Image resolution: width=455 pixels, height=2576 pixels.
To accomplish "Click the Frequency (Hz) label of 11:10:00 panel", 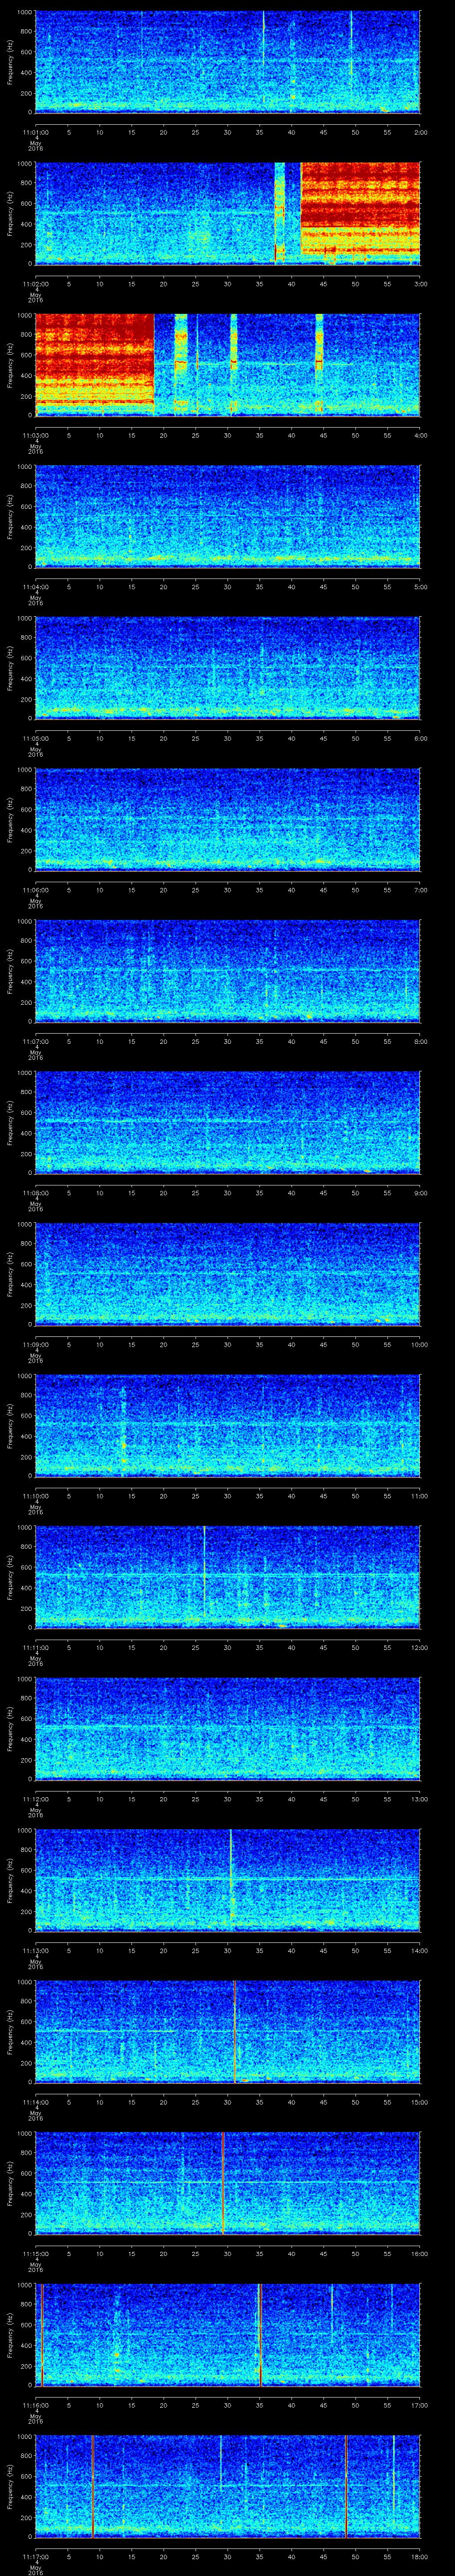I will coord(10,1425).
